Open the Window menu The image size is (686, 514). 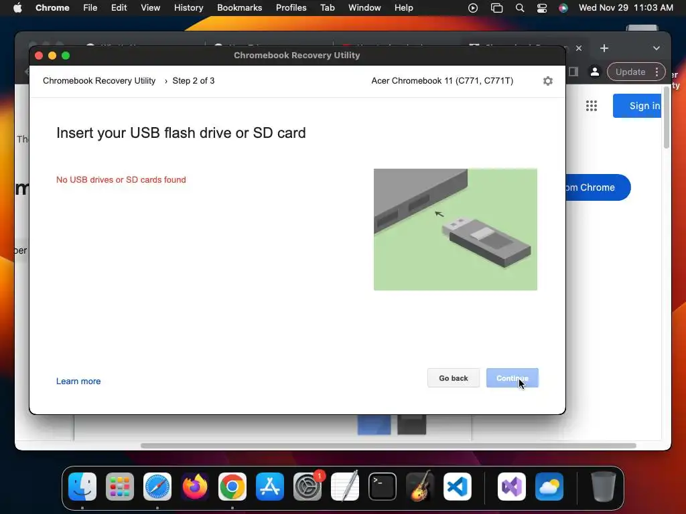coord(364,8)
